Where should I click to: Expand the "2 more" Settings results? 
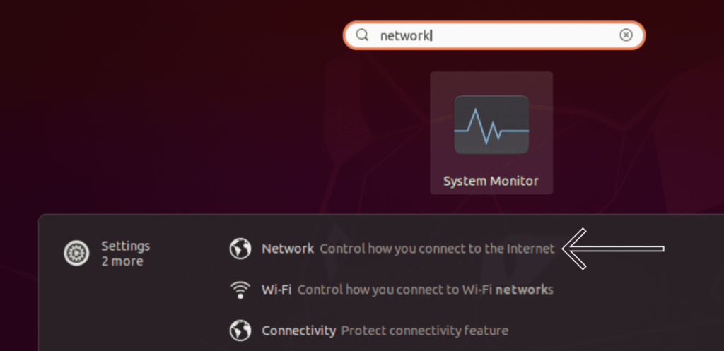click(x=122, y=261)
